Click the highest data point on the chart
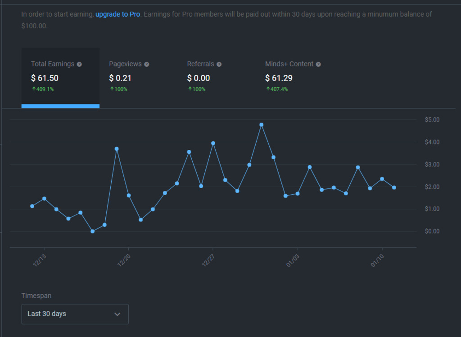 tap(261, 125)
